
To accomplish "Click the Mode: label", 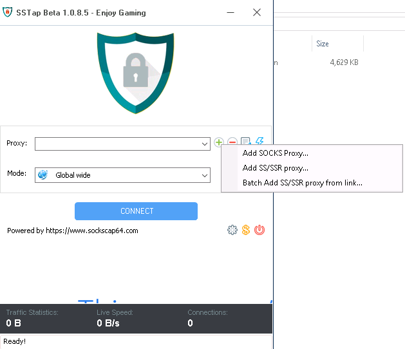I will pyautogui.click(x=17, y=173).
